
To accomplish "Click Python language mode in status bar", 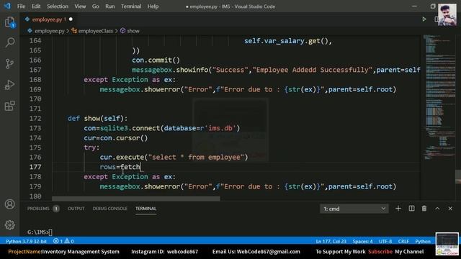I will point(423,241).
